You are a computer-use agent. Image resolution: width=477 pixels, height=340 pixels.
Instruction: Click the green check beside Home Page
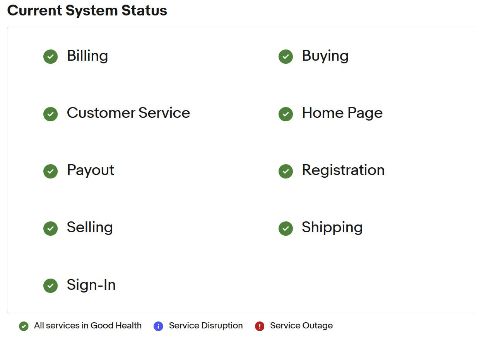(286, 114)
